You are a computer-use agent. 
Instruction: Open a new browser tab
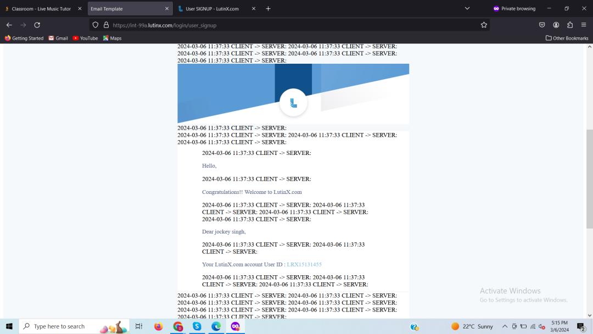coord(268,9)
